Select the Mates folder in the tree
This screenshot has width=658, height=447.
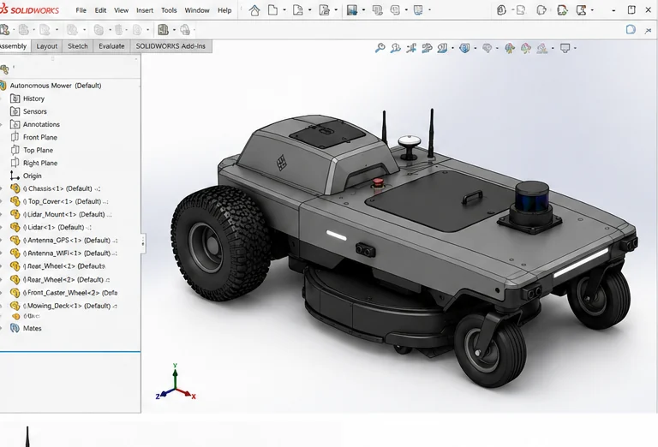(26, 328)
